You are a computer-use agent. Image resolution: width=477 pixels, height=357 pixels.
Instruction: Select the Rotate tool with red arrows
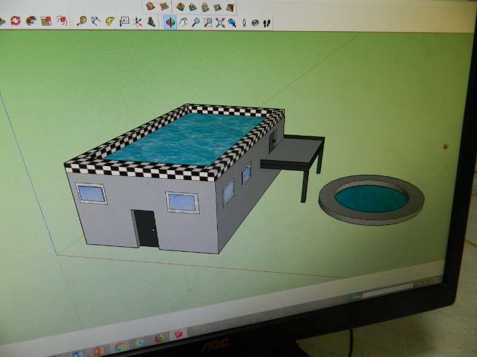(16, 21)
